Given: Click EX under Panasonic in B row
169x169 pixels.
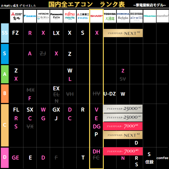Looking at the screenshot, I should pos(56,89).
